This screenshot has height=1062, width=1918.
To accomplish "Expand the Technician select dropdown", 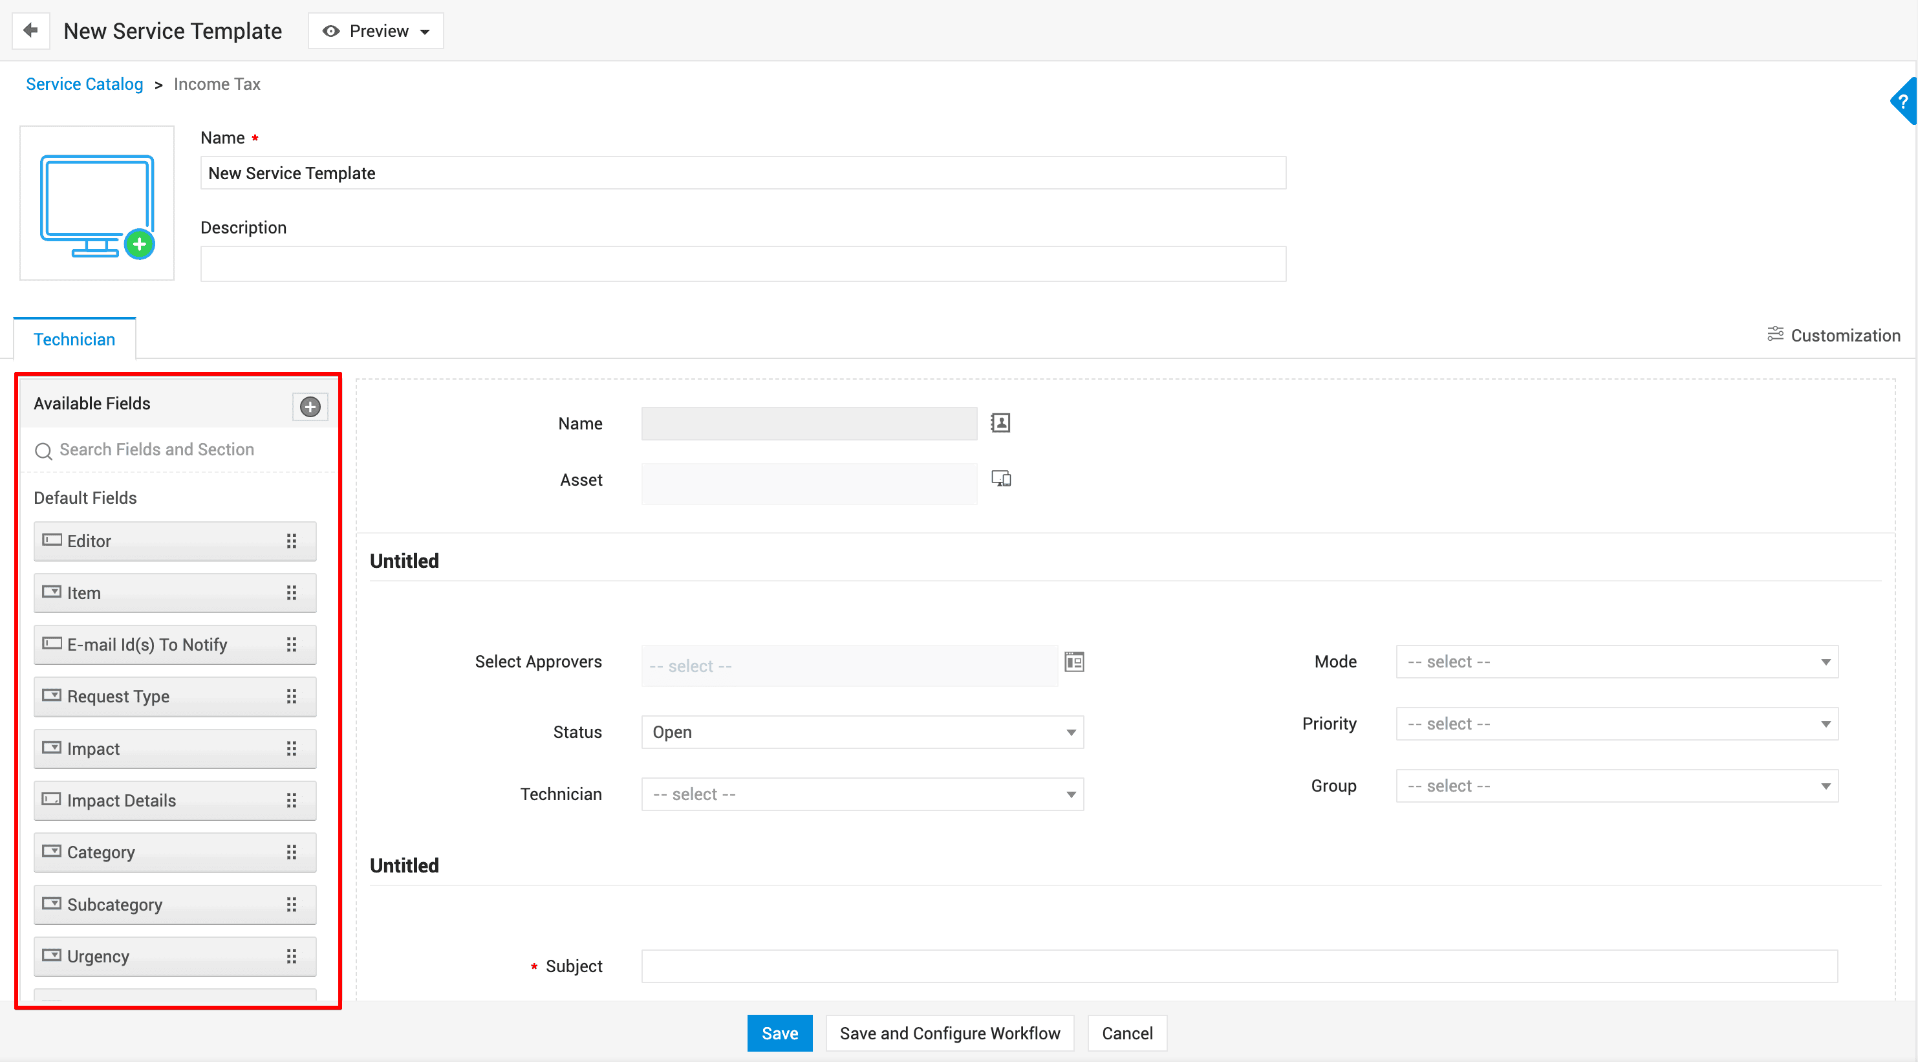I will [861, 795].
